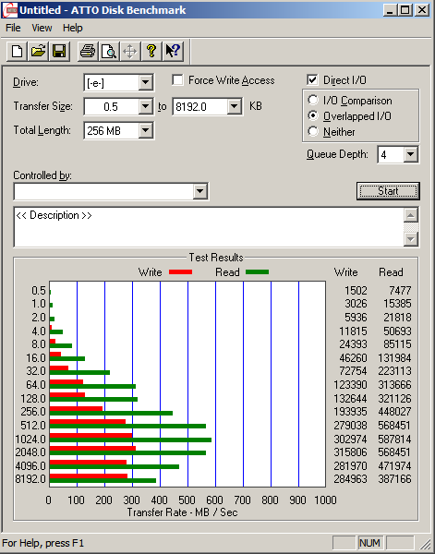Click write value 284963
This screenshot has width=435, height=554.
[351, 479]
